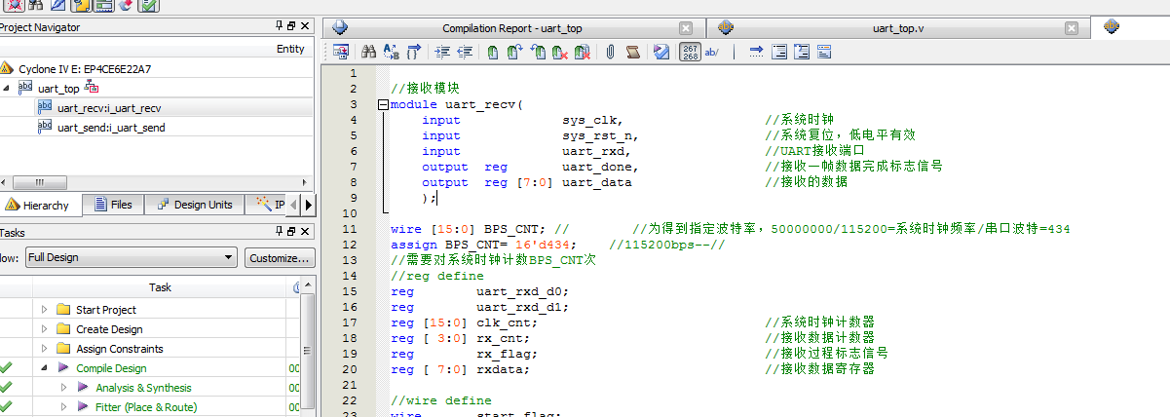This screenshot has width=1170, height=417.
Task: Click the paperclip insert file icon
Action: tap(610, 52)
